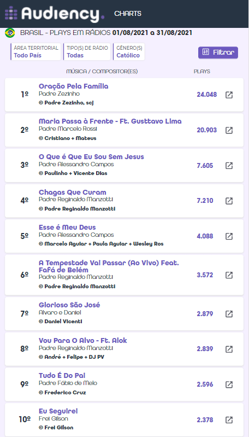Open external link icon for Eu Seguirei
Screen dimensions: 249x437
pos(229,419)
